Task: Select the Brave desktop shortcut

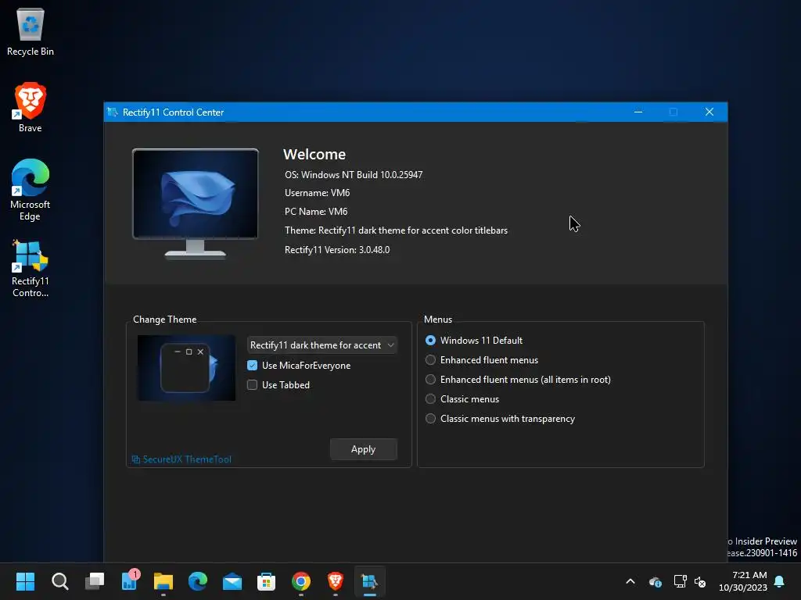Action: point(31,108)
